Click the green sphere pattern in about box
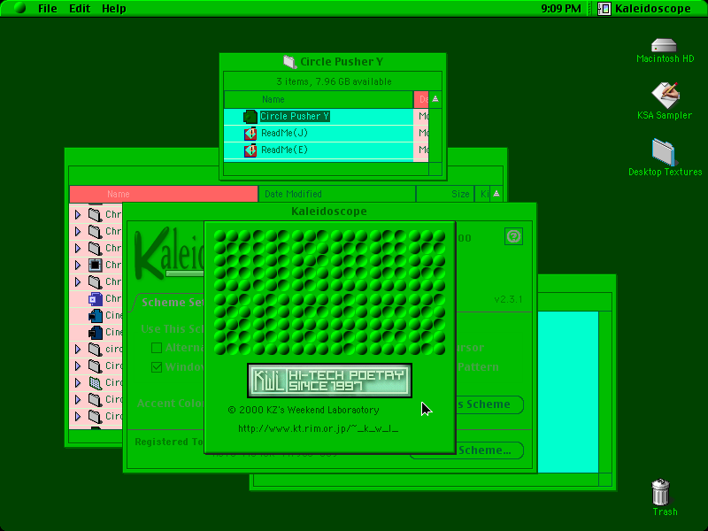 329,292
